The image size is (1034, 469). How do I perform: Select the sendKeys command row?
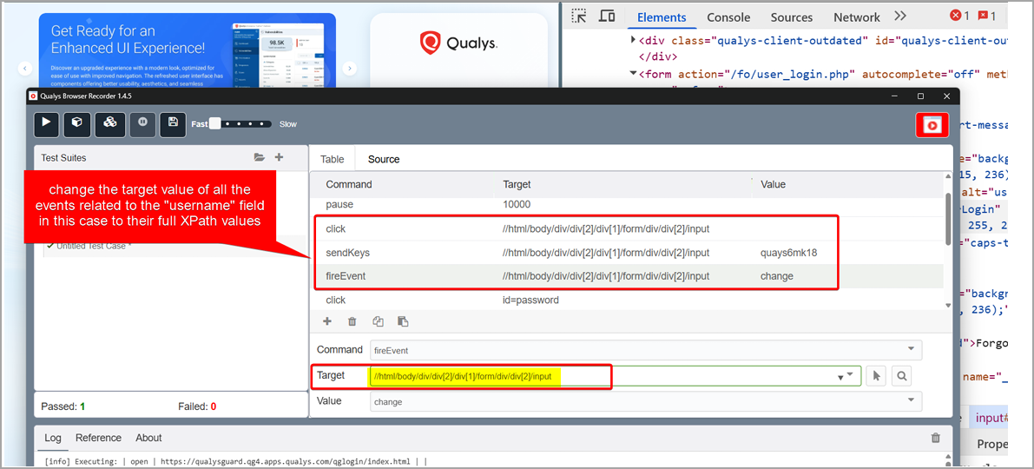click(627, 253)
